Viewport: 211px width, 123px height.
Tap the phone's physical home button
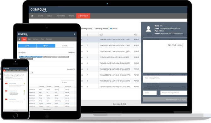15,115
